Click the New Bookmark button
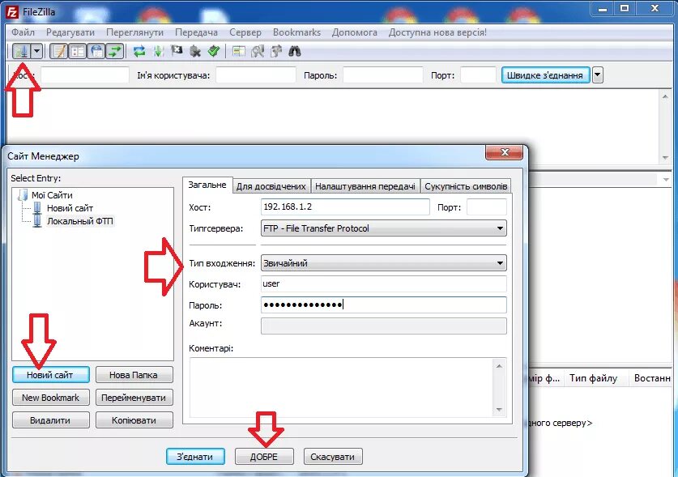Image resolution: width=678 pixels, height=477 pixels. pyautogui.click(x=50, y=398)
